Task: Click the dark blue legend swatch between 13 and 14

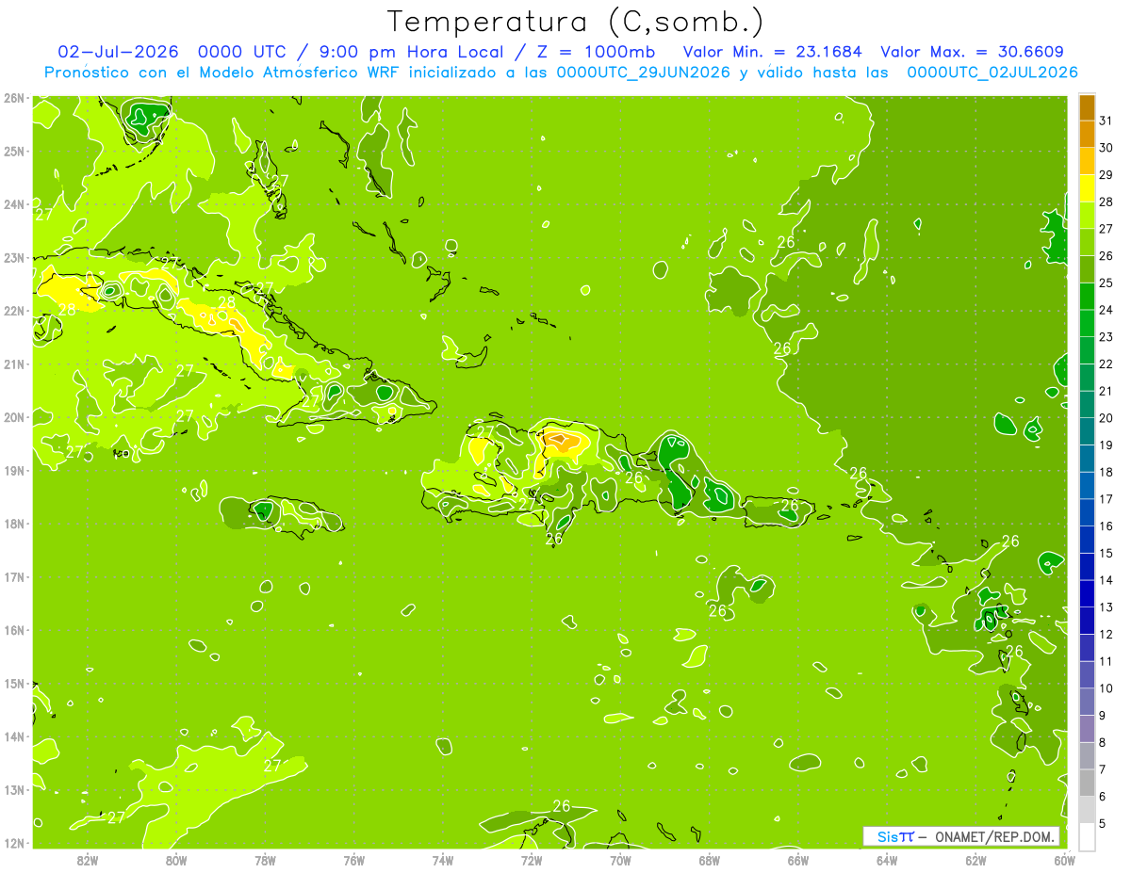Action: [1087, 593]
